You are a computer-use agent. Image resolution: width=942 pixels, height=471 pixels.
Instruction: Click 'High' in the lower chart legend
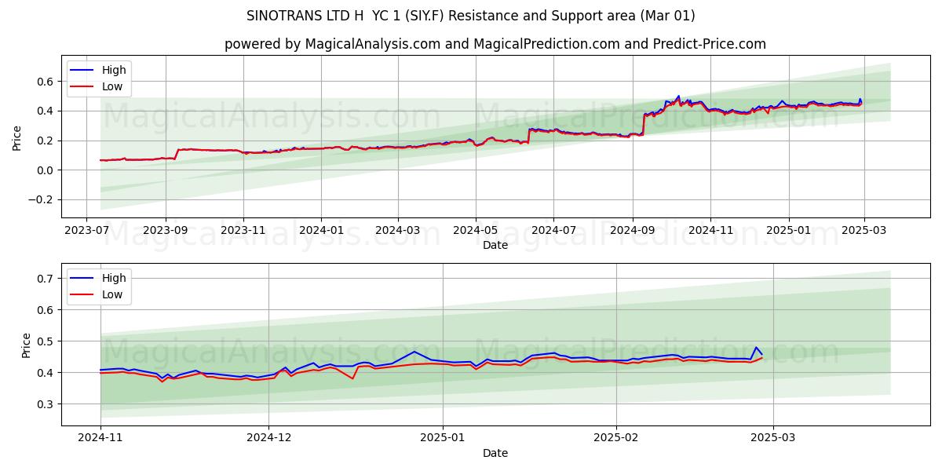pos(114,278)
